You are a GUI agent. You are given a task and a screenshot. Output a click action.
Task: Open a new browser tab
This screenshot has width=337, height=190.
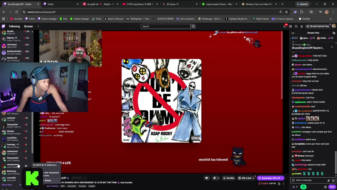pos(282,4)
